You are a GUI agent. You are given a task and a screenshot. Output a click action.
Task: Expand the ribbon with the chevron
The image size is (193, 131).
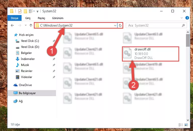pos(181,18)
